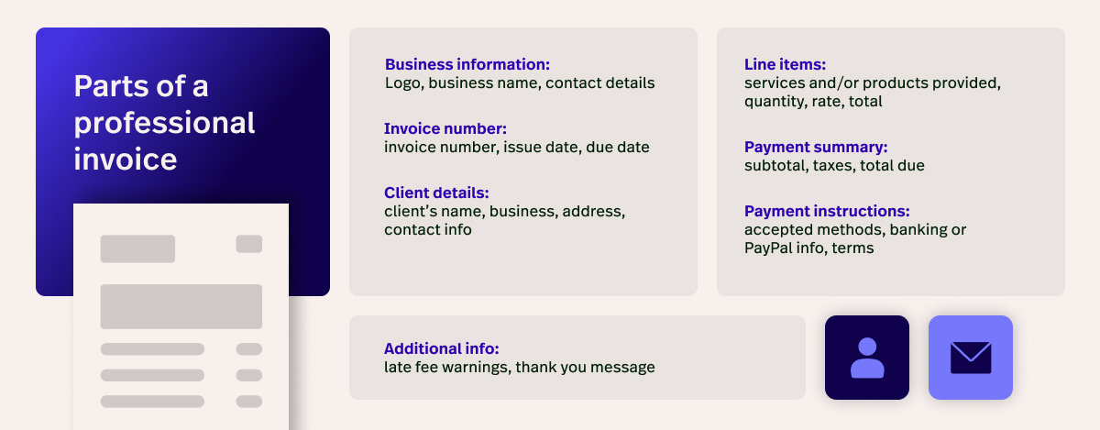Image resolution: width=1100 pixels, height=430 pixels.
Task: Click the "Invoice number:" heading
Action: point(445,129)
